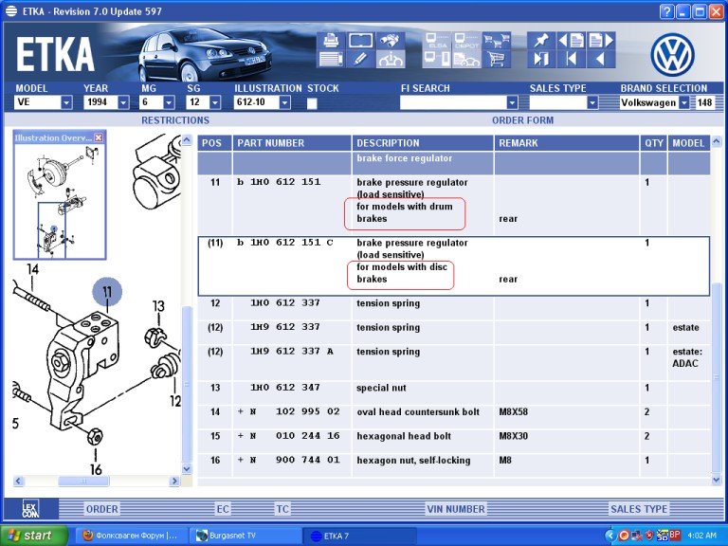The height and width of the screenshot is (546, 728).
Task: Close the Illustration Overview panel
Action: tap(98, 137)
